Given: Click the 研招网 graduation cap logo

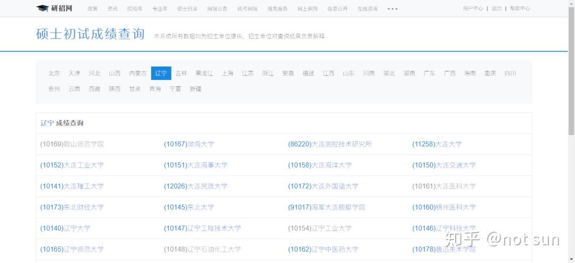Looking at the screenshot, I should [x=54, y=9].
